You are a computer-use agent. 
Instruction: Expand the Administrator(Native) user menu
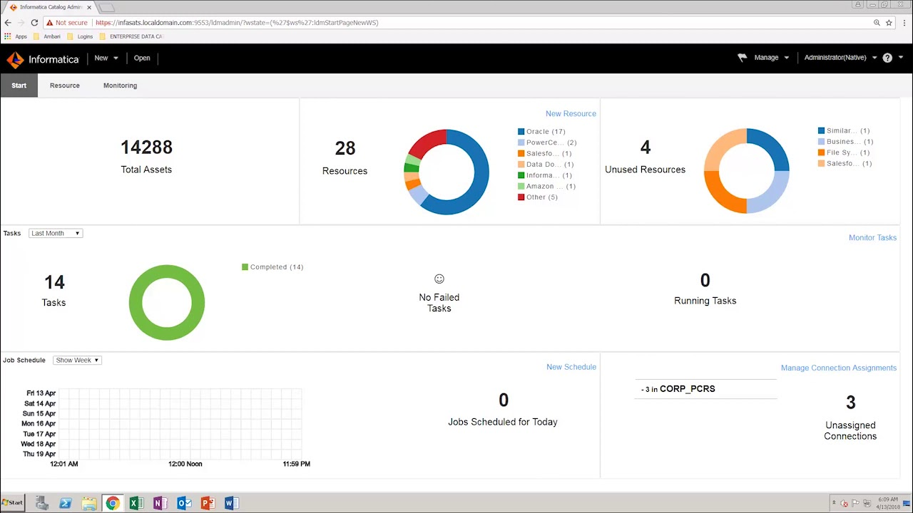pos(840,58)
